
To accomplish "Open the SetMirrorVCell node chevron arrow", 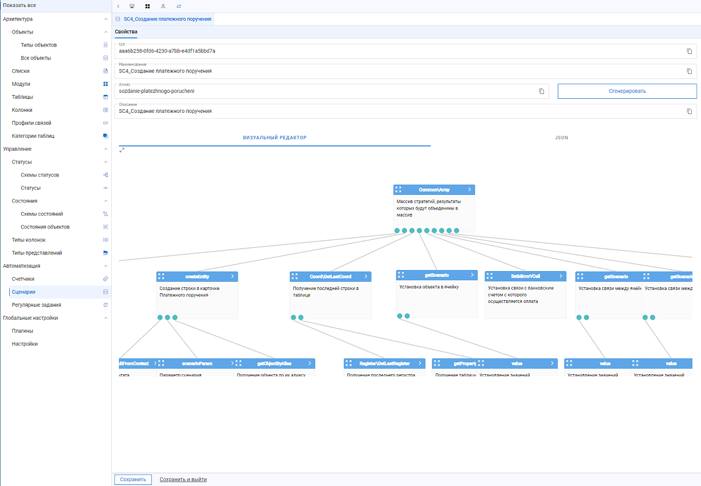I will pyautogui.click(x=561, y=275).
